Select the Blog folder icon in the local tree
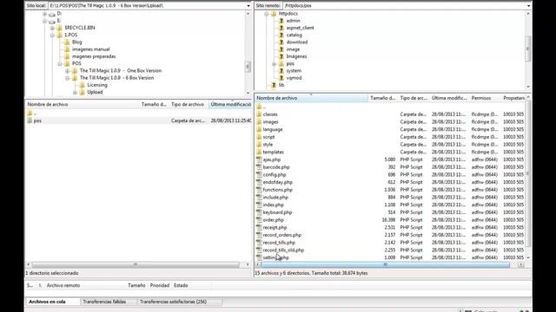Viewport: 556px width, 312px height. point(67,42)
